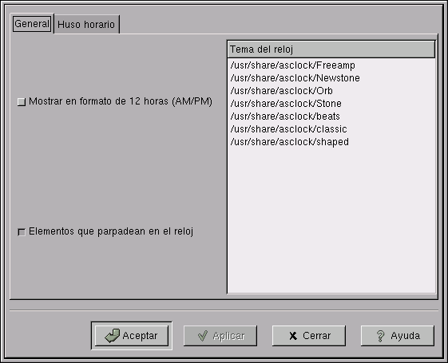This screenshot has width=448, height=363.
Task: Click the Tema del reloj column header
Action: 331,49
